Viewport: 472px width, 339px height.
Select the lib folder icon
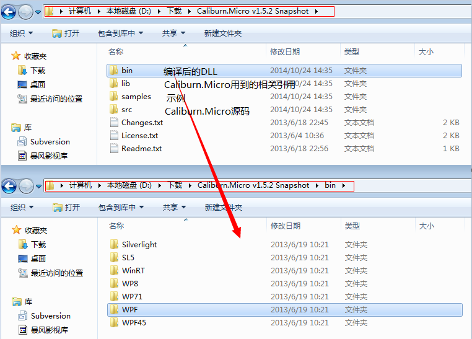[114, 84]
